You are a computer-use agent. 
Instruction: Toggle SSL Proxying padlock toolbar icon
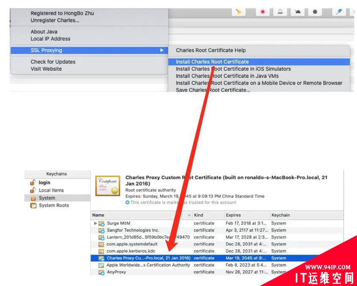pyautogui.click(x=280, y=11)
